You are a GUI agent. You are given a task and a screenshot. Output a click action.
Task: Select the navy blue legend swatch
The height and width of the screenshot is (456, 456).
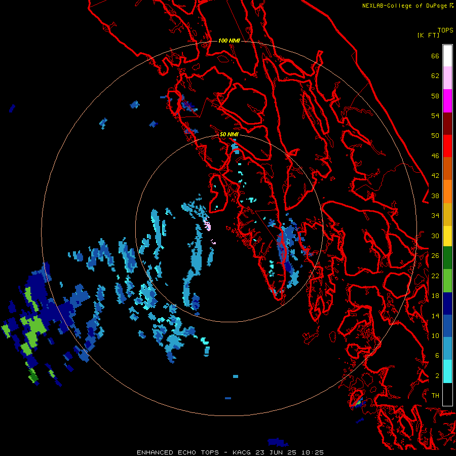[447, 303]
